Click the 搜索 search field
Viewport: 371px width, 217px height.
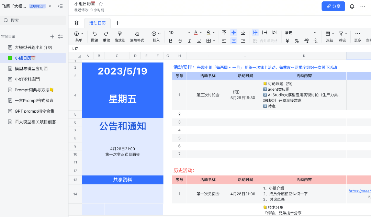33,20
